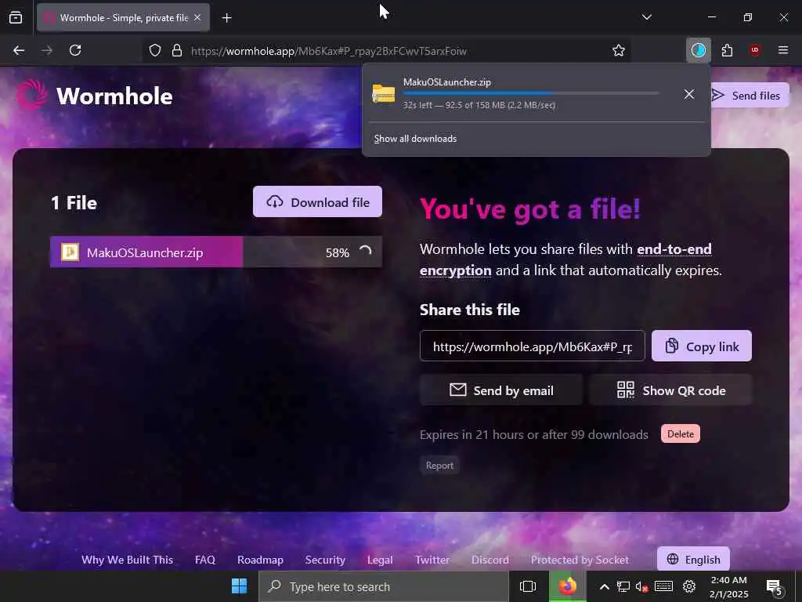The height and width of the screenshot is (602, 802).
Task: Delete the shared file
Action: click(x=681, y=434)
